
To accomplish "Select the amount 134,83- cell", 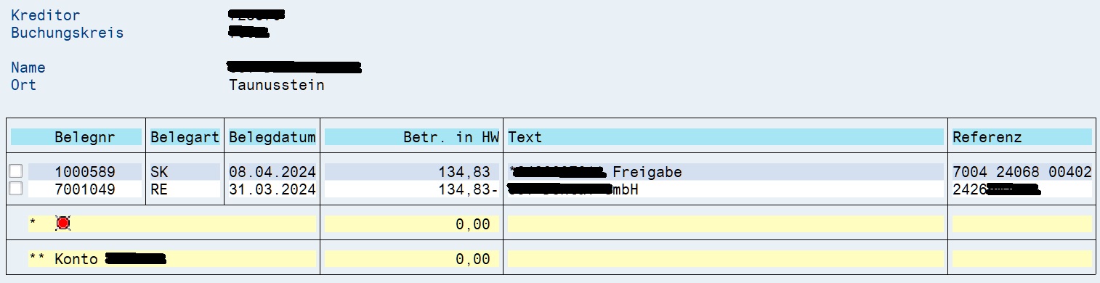I will (412, 189).
